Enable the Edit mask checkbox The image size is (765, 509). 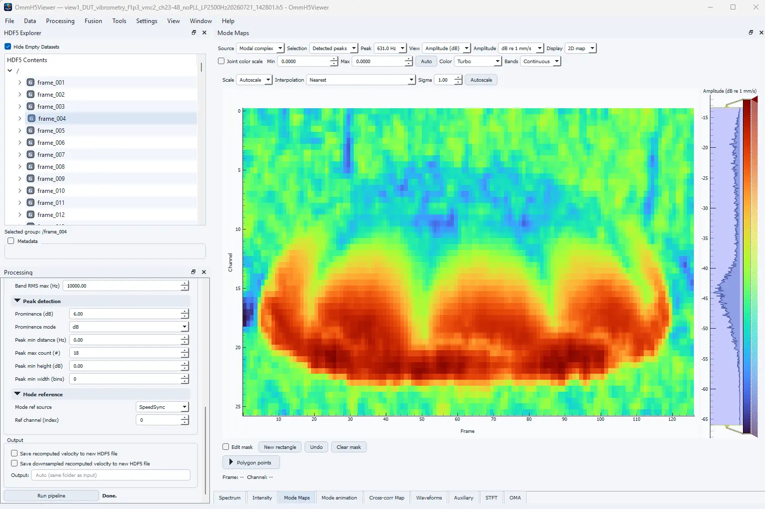tap(225, 447)
